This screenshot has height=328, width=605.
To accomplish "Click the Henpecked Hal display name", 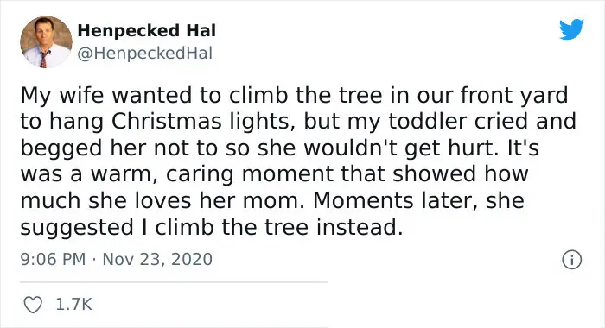I will pyautogui.click(x=147, y=30).
